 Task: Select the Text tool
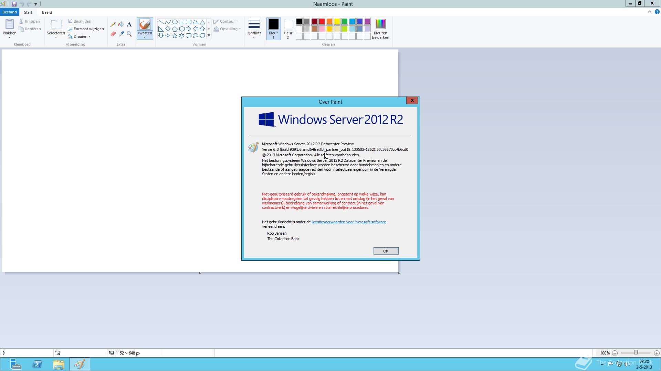coord(129,24)
